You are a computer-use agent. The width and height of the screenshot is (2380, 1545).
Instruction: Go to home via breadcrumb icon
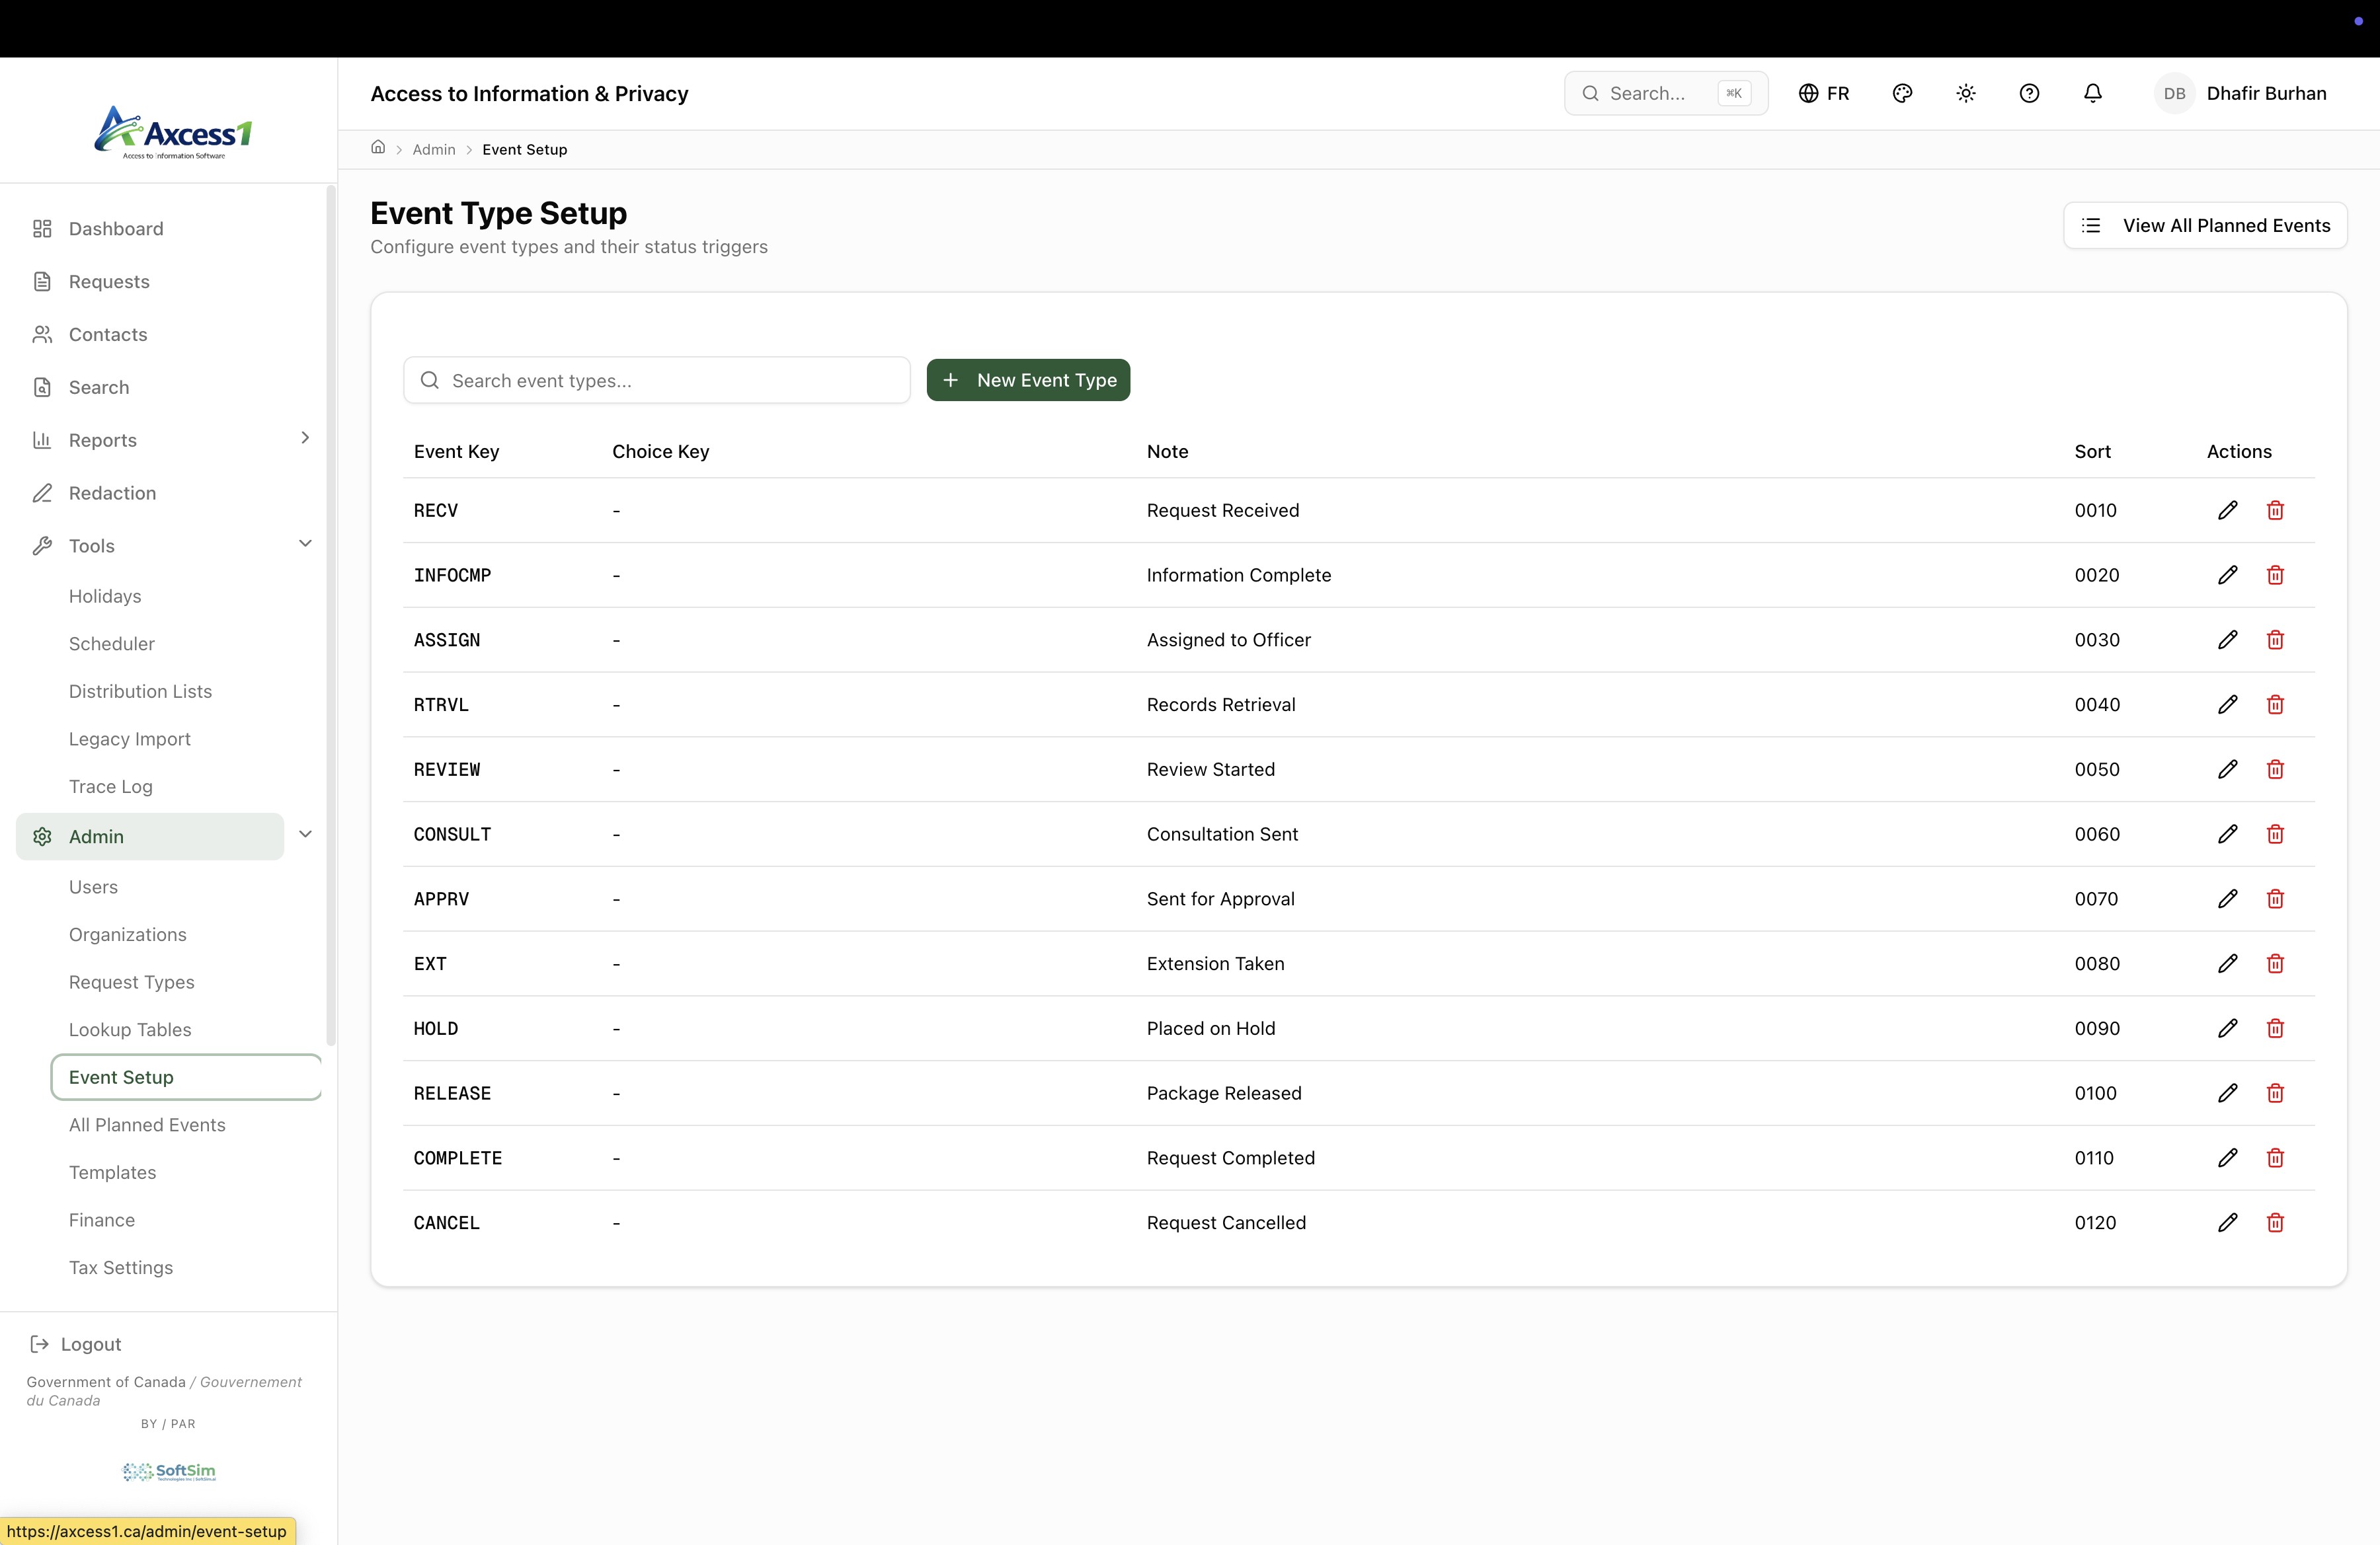[378, 148]
